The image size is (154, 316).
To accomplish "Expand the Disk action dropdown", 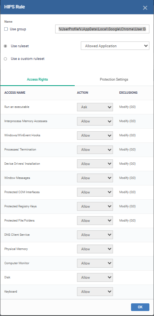I will coord(95,278).
